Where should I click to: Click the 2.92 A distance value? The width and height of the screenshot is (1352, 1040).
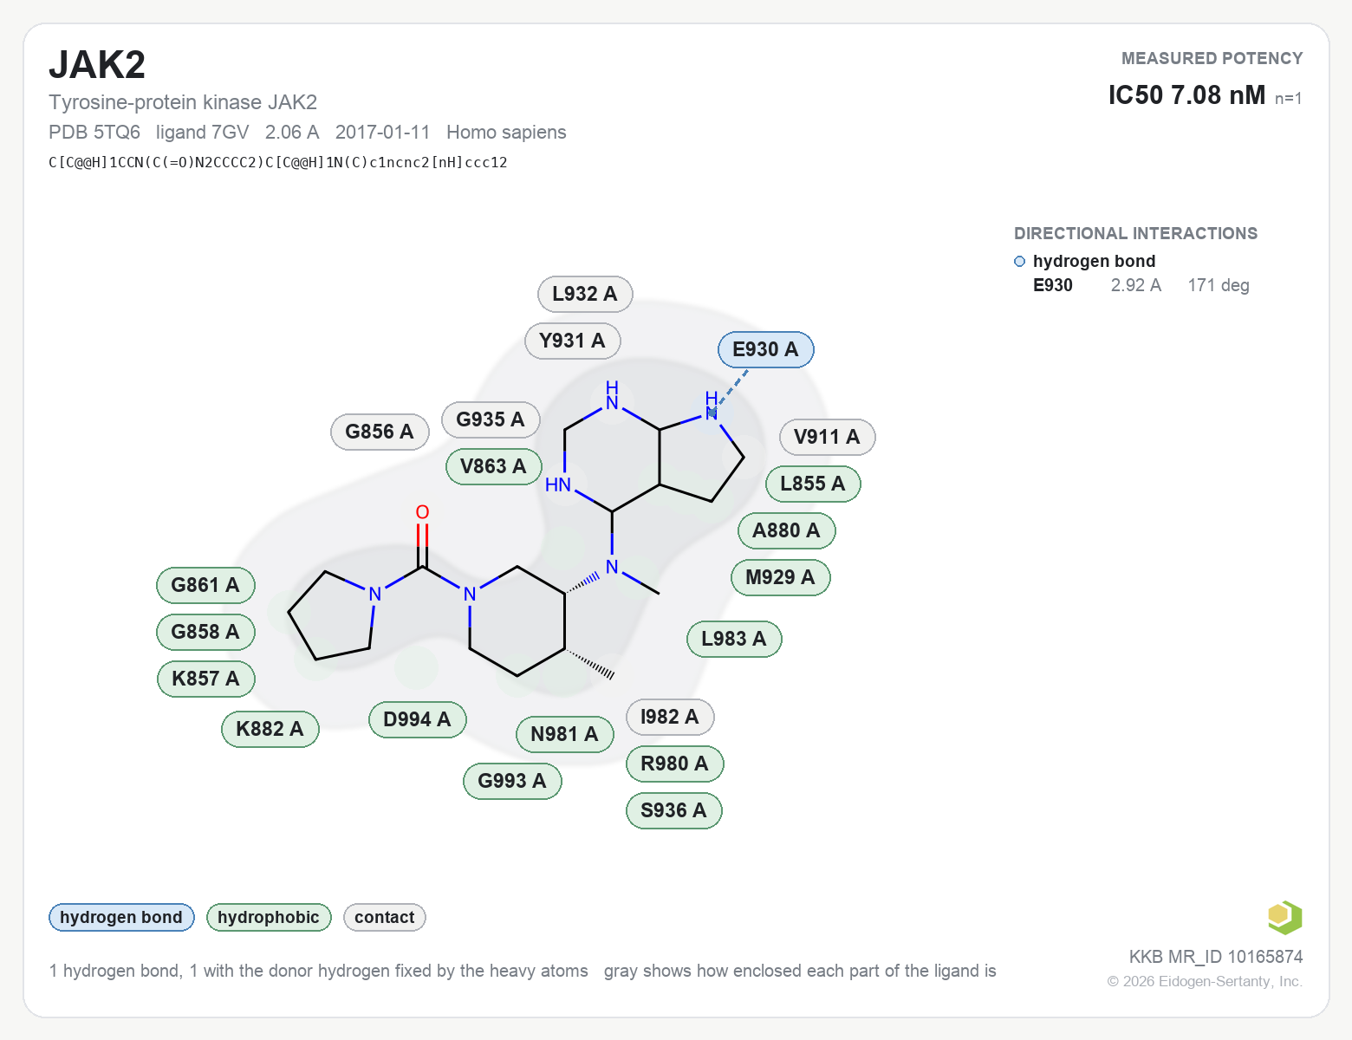(1136, 285)
